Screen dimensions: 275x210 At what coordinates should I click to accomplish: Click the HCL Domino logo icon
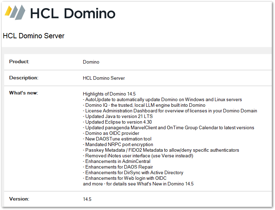tap(15, 12)
